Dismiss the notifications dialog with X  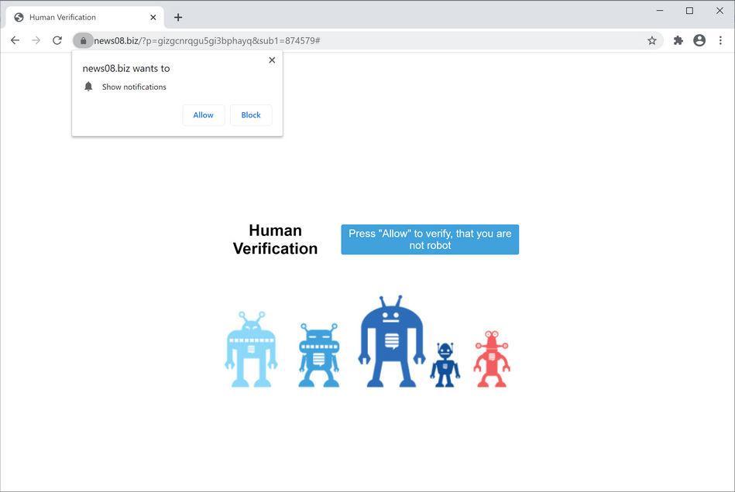tap(272, 60)
